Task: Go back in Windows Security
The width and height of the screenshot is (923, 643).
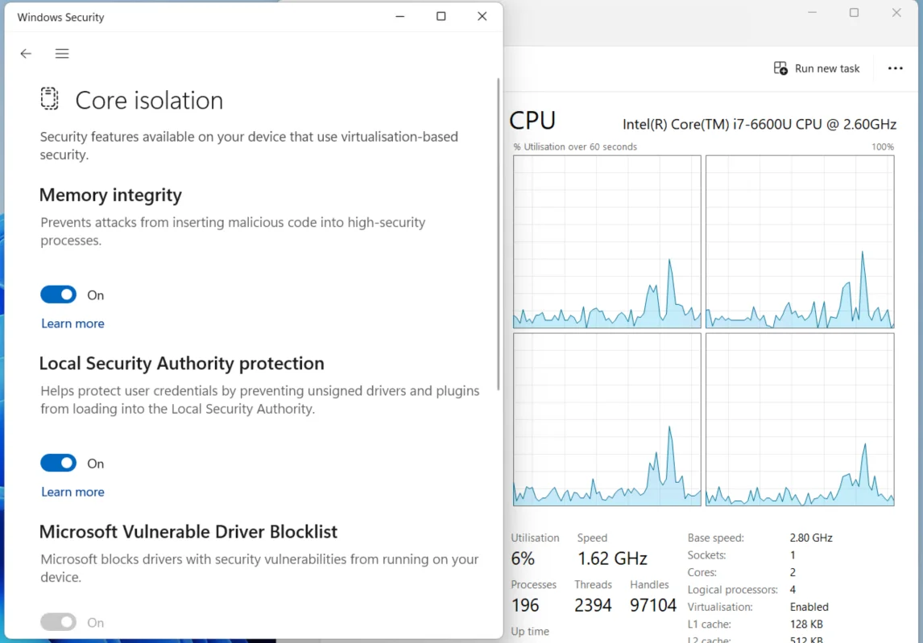Action: pyautogui.click(x=26, y=54)
